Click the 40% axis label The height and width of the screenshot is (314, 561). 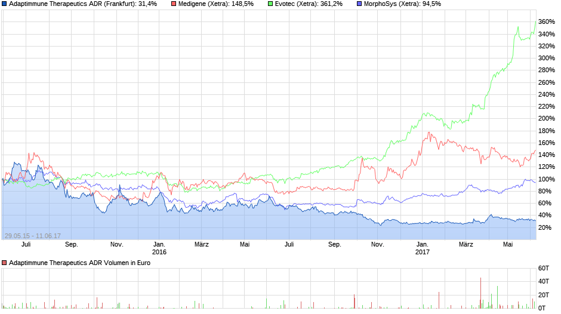544,215
